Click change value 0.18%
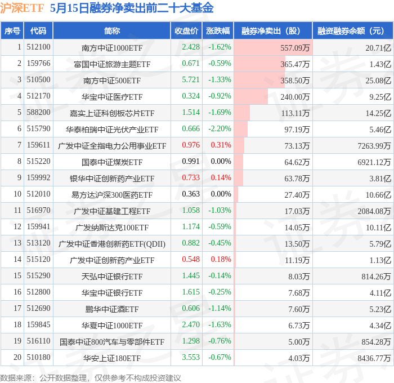 click(x=221, y=260)
